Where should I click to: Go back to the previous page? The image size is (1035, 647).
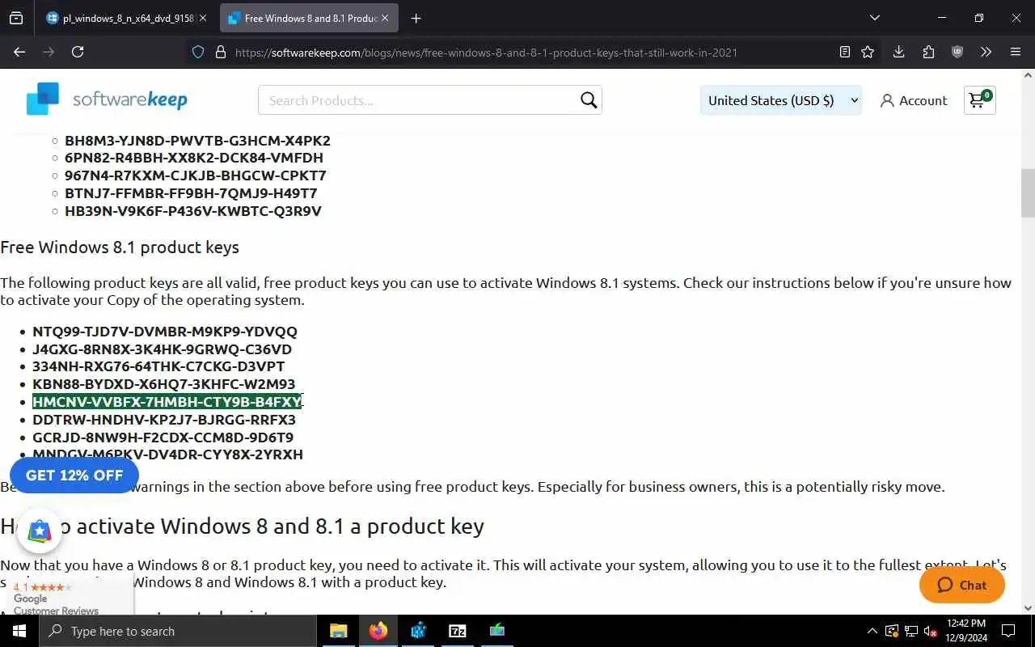pos(19,52)
